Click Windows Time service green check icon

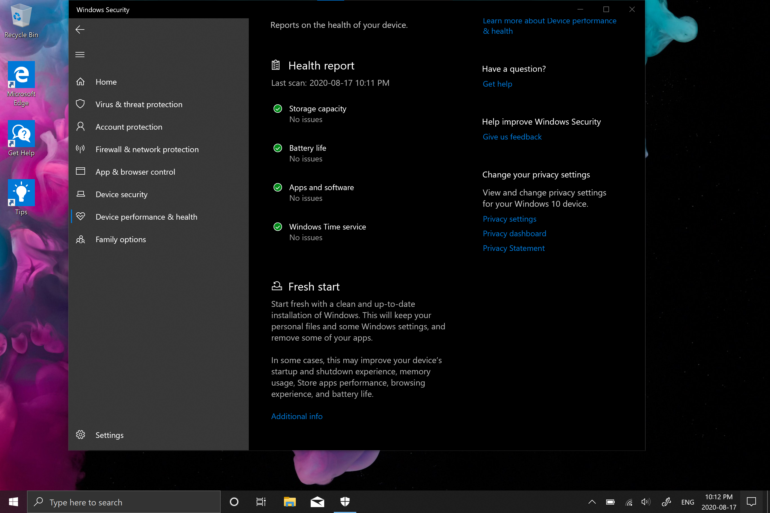click(x=277, y=227)
